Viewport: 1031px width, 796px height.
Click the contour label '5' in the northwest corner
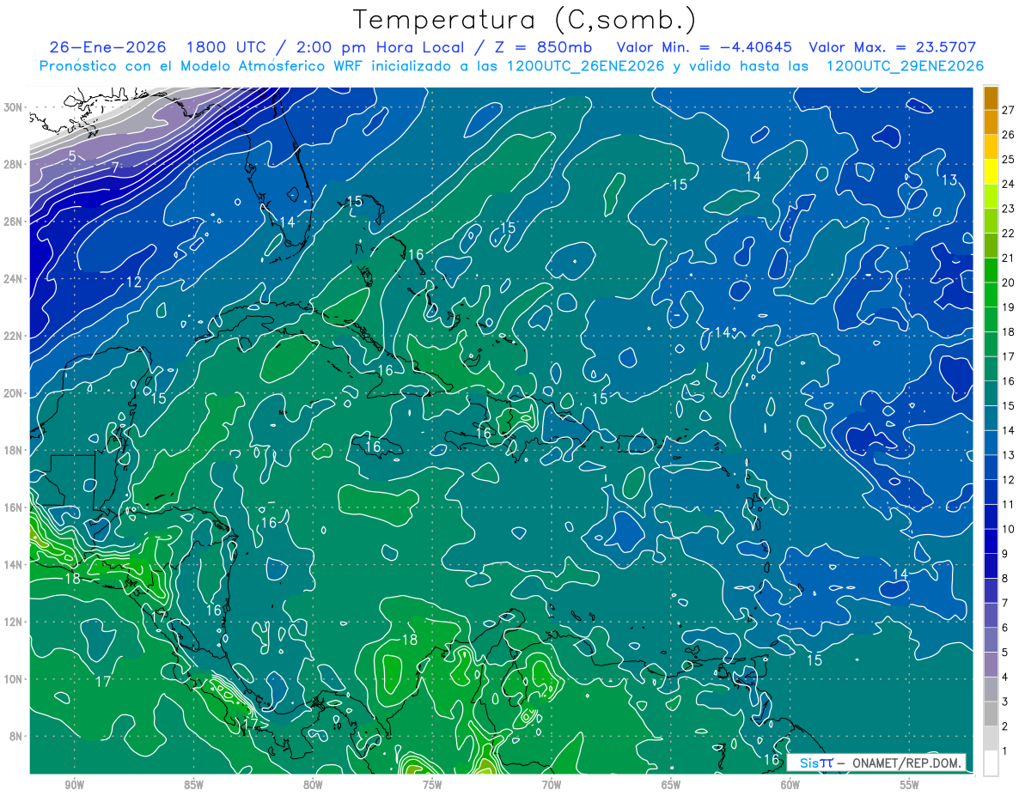[72, 155]
